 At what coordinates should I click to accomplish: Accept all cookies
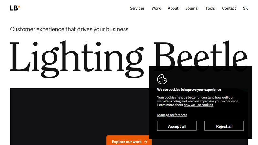coord(177,126)
